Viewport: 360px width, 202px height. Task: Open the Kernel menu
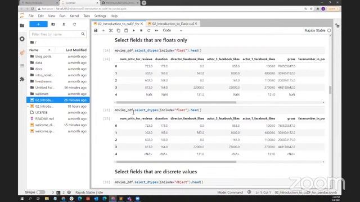[x=74, y=16]
